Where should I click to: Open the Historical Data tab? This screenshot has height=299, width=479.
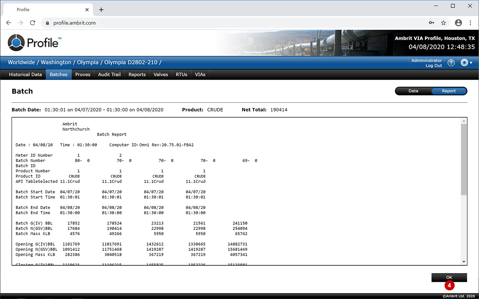pyautogui.click(x=25, y=74)
